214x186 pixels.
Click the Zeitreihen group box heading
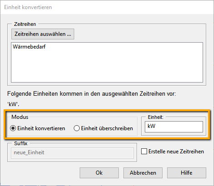(25, 24)
